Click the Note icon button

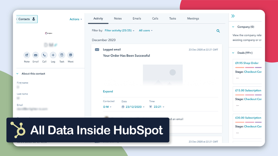coord(27,55)
